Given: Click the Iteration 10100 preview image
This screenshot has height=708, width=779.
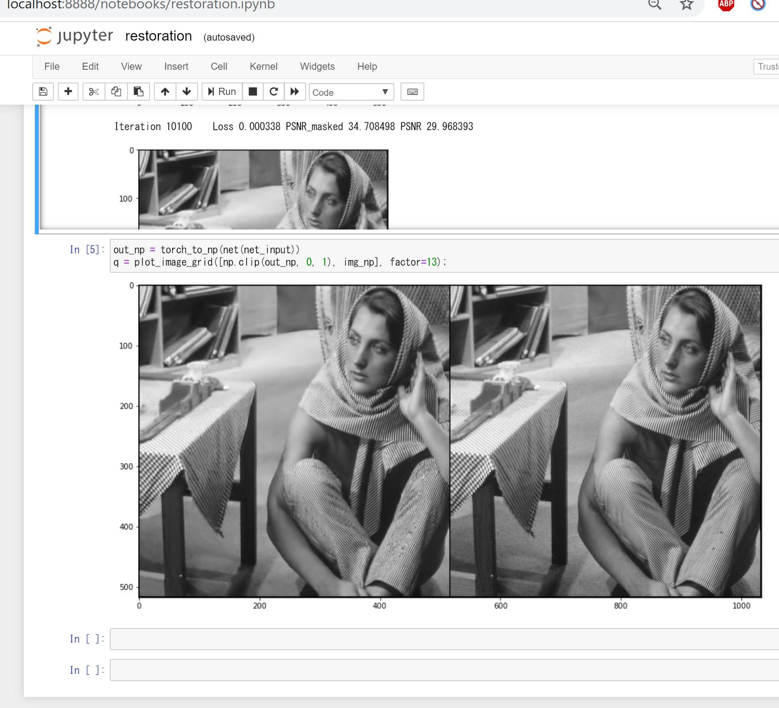Looking at the screenshot, I should point(263,189).
